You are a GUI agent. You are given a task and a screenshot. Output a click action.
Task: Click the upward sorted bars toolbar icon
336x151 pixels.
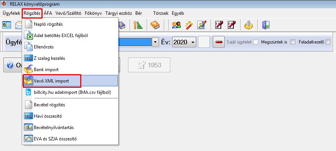tap(138, 25)
